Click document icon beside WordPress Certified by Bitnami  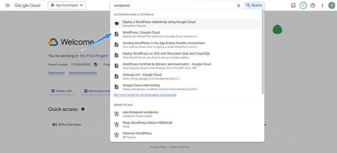click(116, 66)
